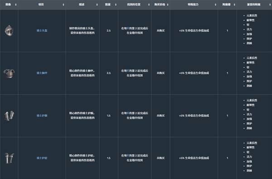Image resolution: width=272 pixels, height=179 pixels.
Task: Sort by the 购买价格 purchase price column arrows
Action: [x=168, y=5]
